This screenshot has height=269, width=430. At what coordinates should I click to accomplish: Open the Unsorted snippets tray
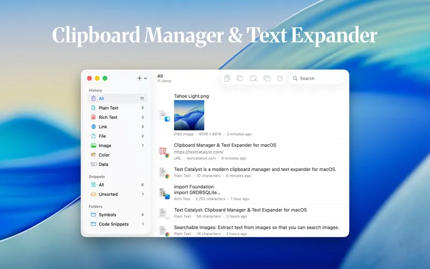(x=117, y=194)
